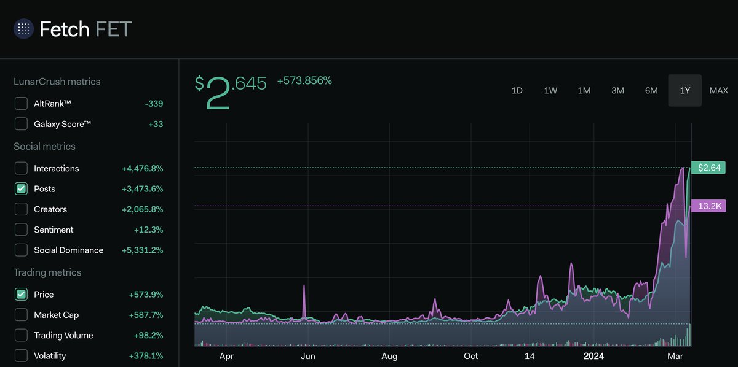Choose the 1M time range
The image size is (738, 367).
tap(584, 91)
